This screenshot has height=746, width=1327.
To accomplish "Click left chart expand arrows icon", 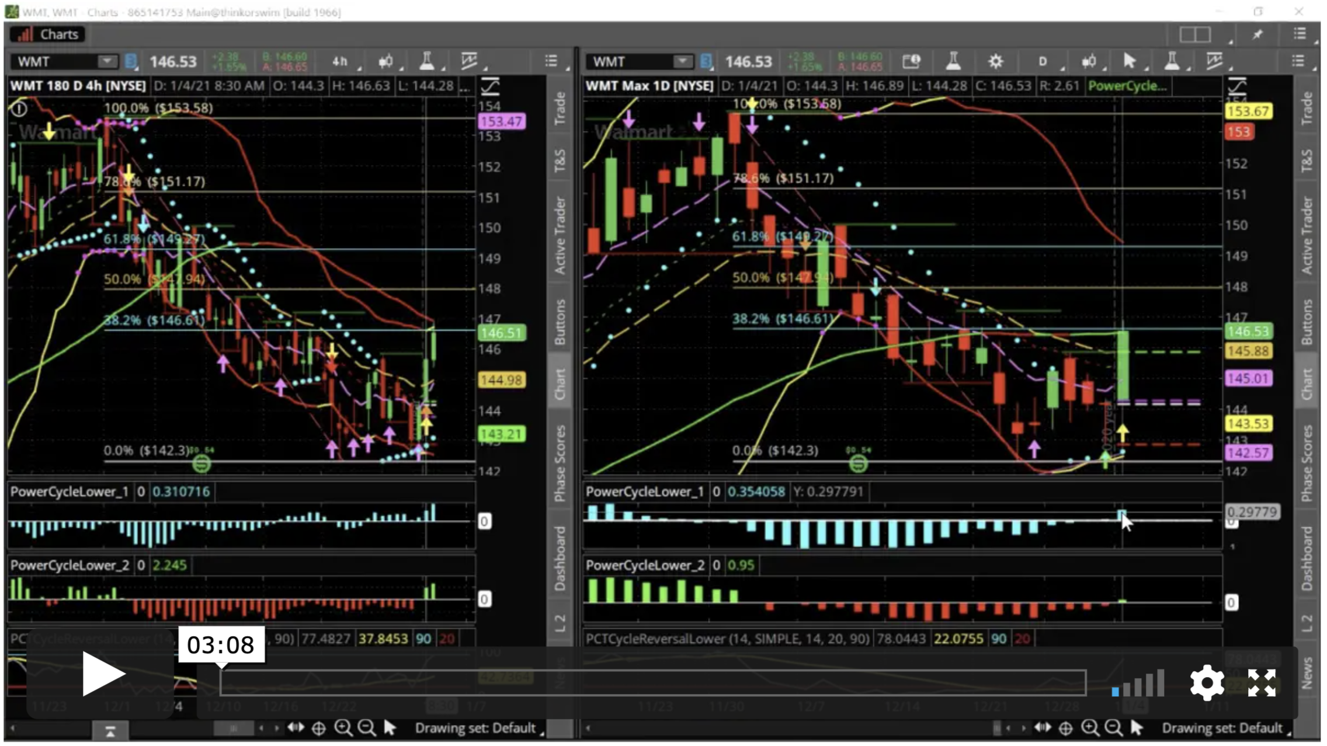I will (296, 727).
